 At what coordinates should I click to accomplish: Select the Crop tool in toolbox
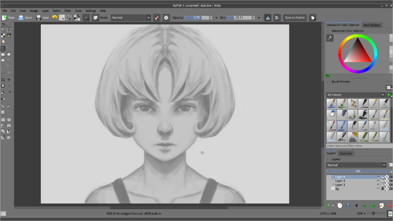tap(3, 80)
